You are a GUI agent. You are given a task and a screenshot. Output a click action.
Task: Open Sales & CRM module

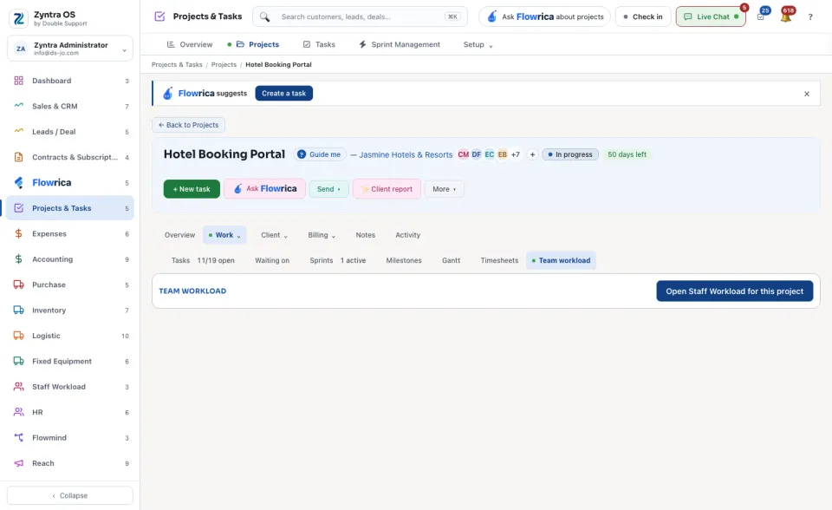[70, 106]
